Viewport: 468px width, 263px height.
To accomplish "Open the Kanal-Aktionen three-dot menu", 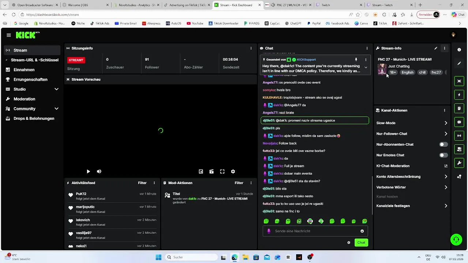I will pyautogui.click(x=445, y=110).
